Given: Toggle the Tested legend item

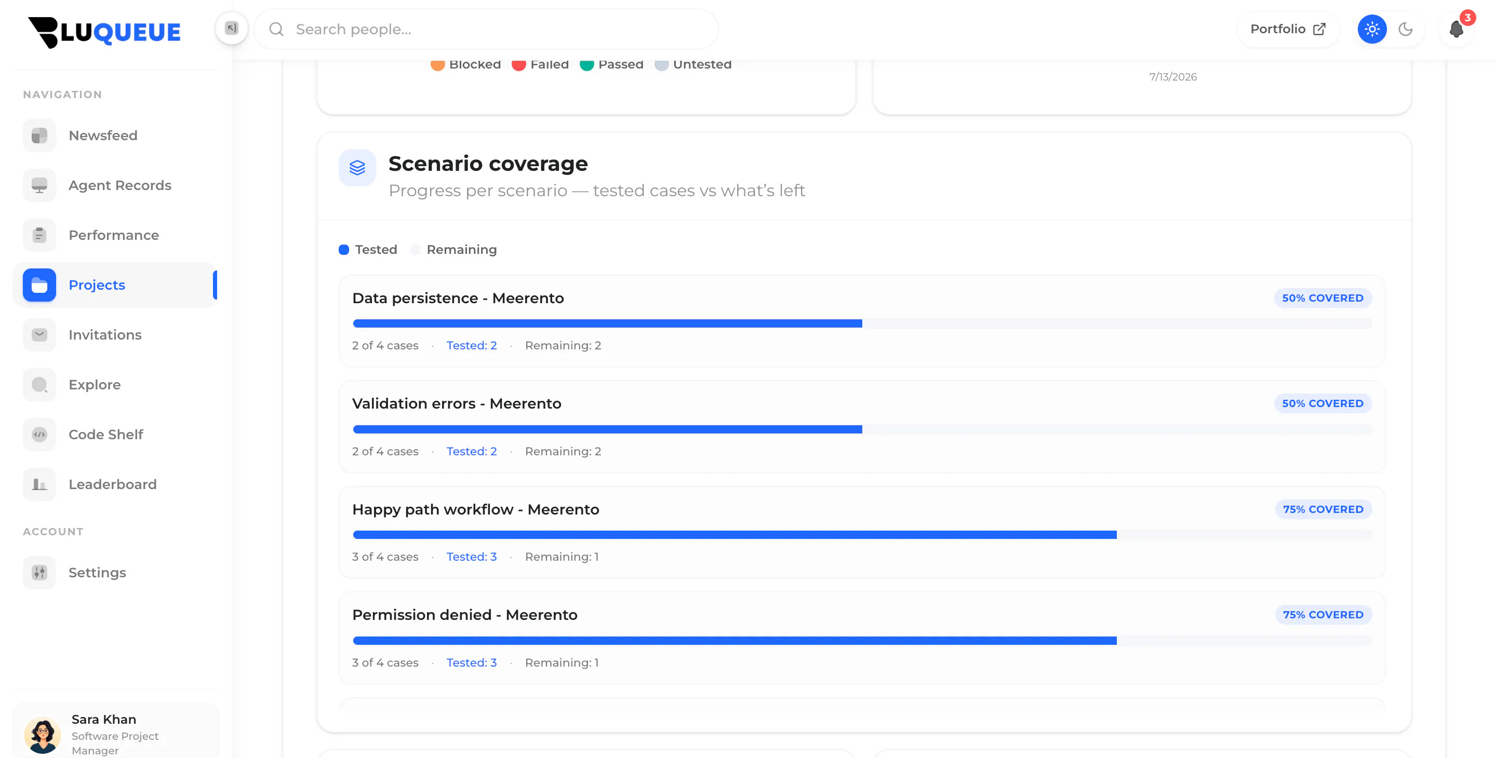Looking at the screenshot, I should pyautogui.click(x=368, y=250).
